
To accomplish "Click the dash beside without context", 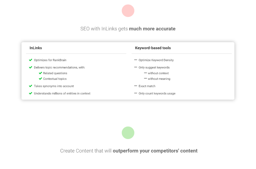I will (x=146, y=73).
